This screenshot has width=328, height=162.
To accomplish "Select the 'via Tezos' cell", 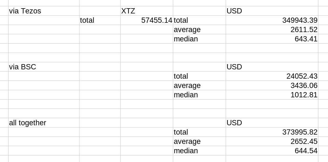I will pyautogui.click(x=44, y=11).
